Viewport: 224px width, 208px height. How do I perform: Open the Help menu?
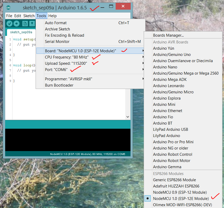[x=52, y=16]
